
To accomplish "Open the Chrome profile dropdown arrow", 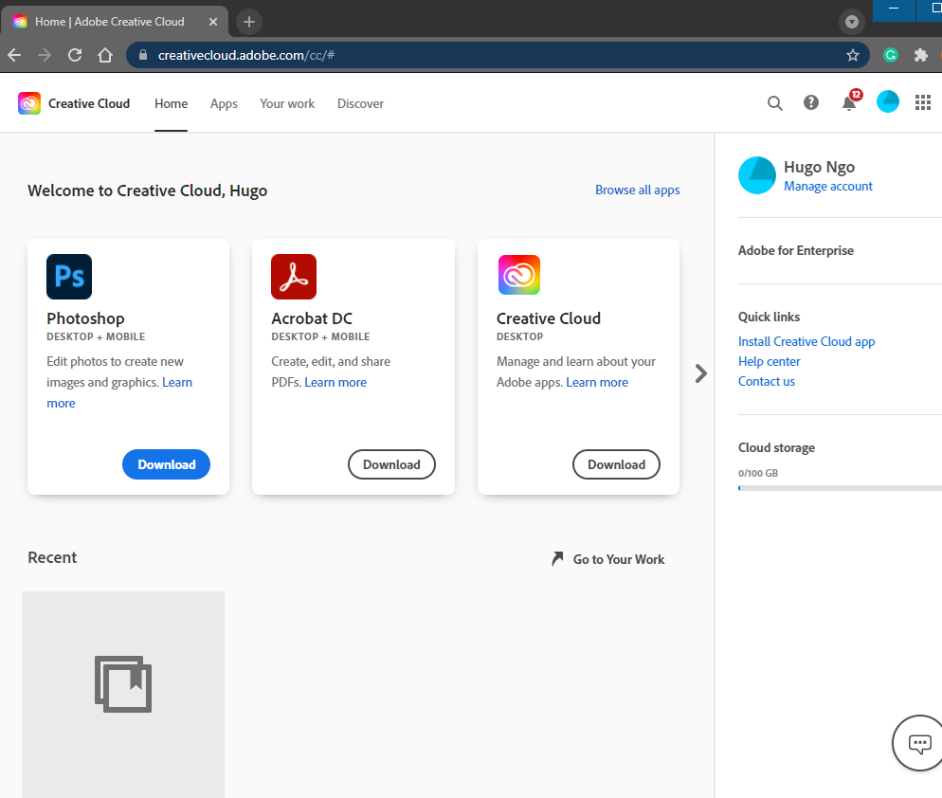I will 852,22.
